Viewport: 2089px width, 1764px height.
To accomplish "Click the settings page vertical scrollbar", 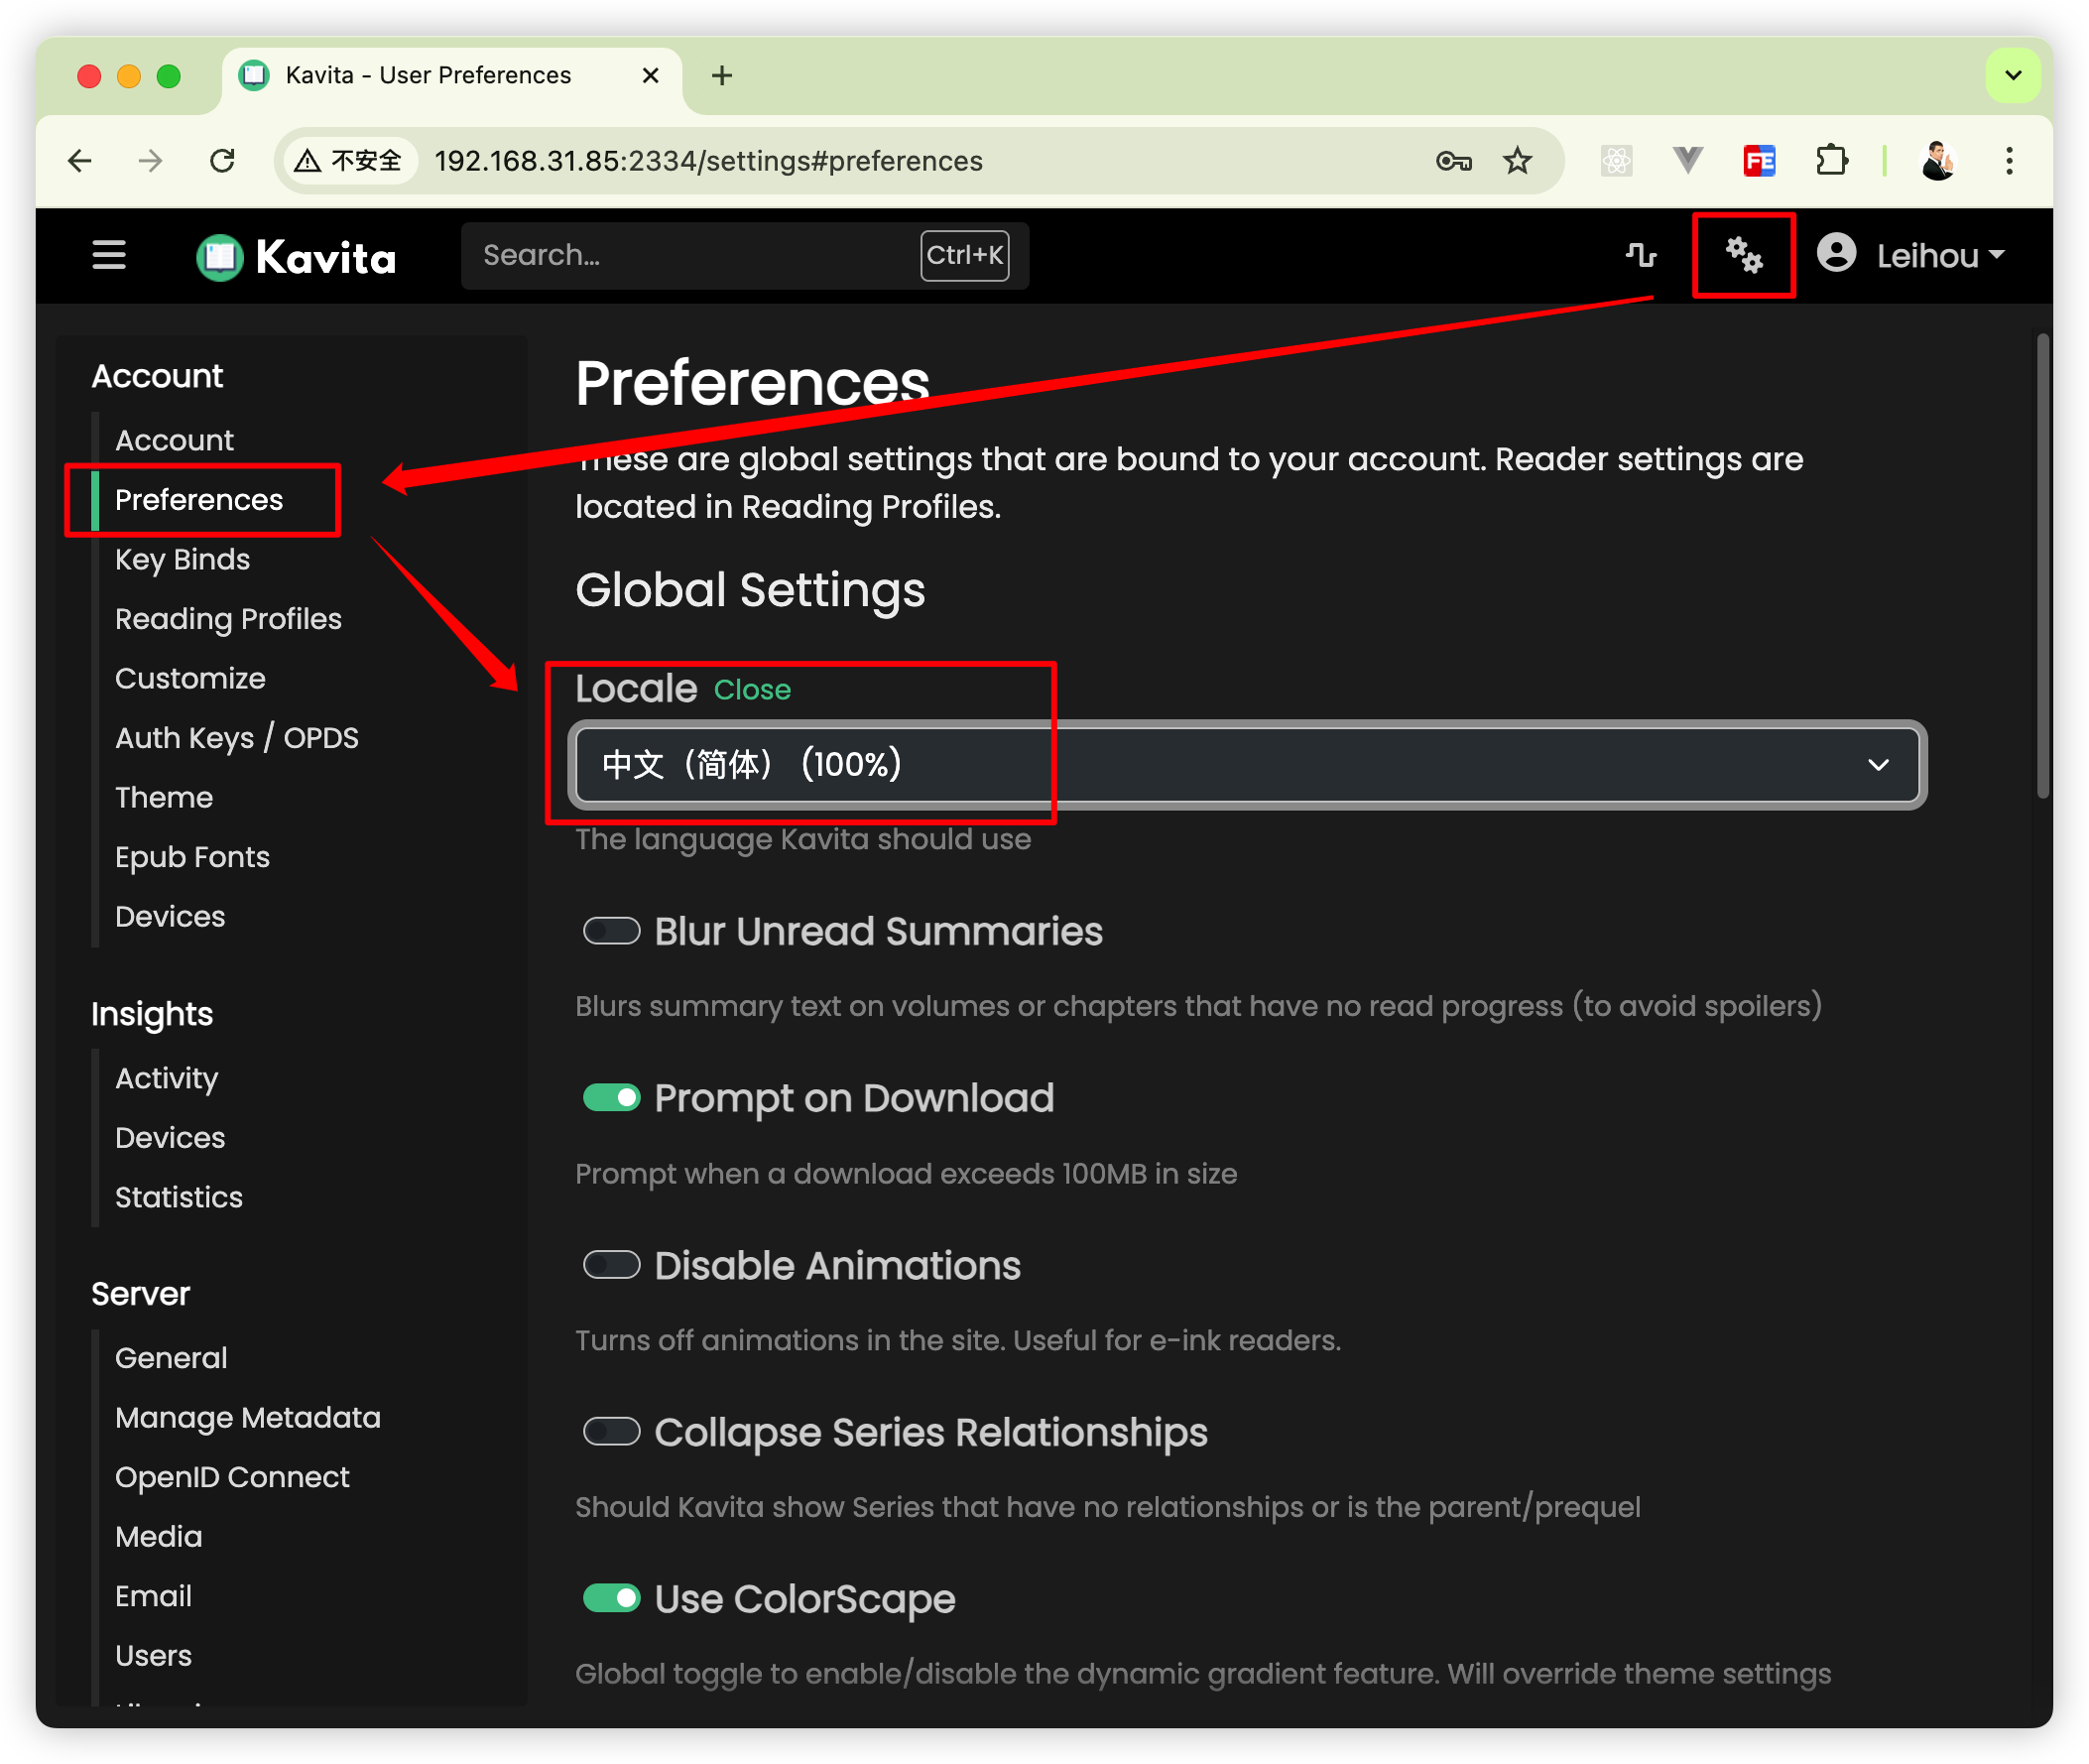I will coord(2042,566).
